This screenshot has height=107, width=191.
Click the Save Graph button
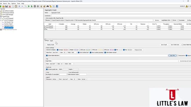pyautogui.click(x=164, y=45)
